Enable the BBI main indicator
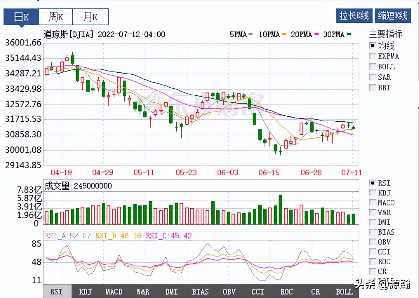419x298 pixels. (373, 88)
